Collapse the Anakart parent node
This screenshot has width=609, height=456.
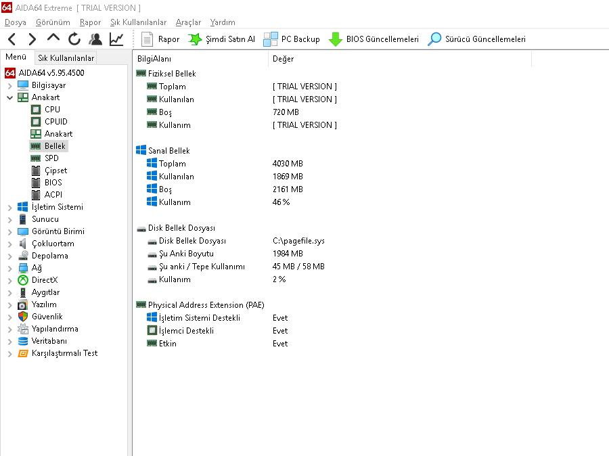point(10,97)
